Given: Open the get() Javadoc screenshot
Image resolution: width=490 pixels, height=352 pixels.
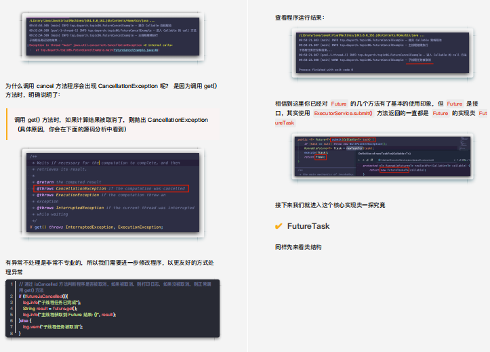Looking at the screenshot, I should pos(113,192).
